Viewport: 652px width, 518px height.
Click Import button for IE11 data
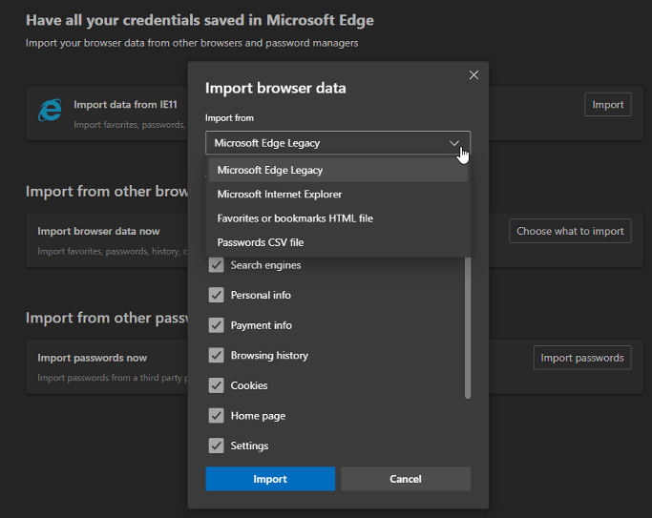tap(607, 105)
